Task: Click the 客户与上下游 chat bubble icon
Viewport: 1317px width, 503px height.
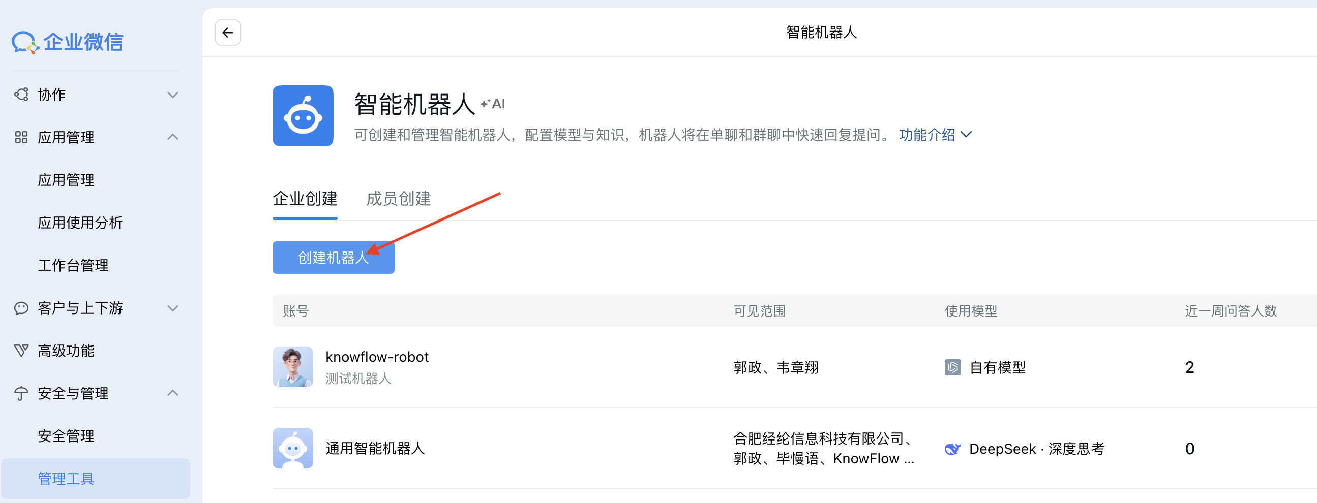Action: [21, 308]
